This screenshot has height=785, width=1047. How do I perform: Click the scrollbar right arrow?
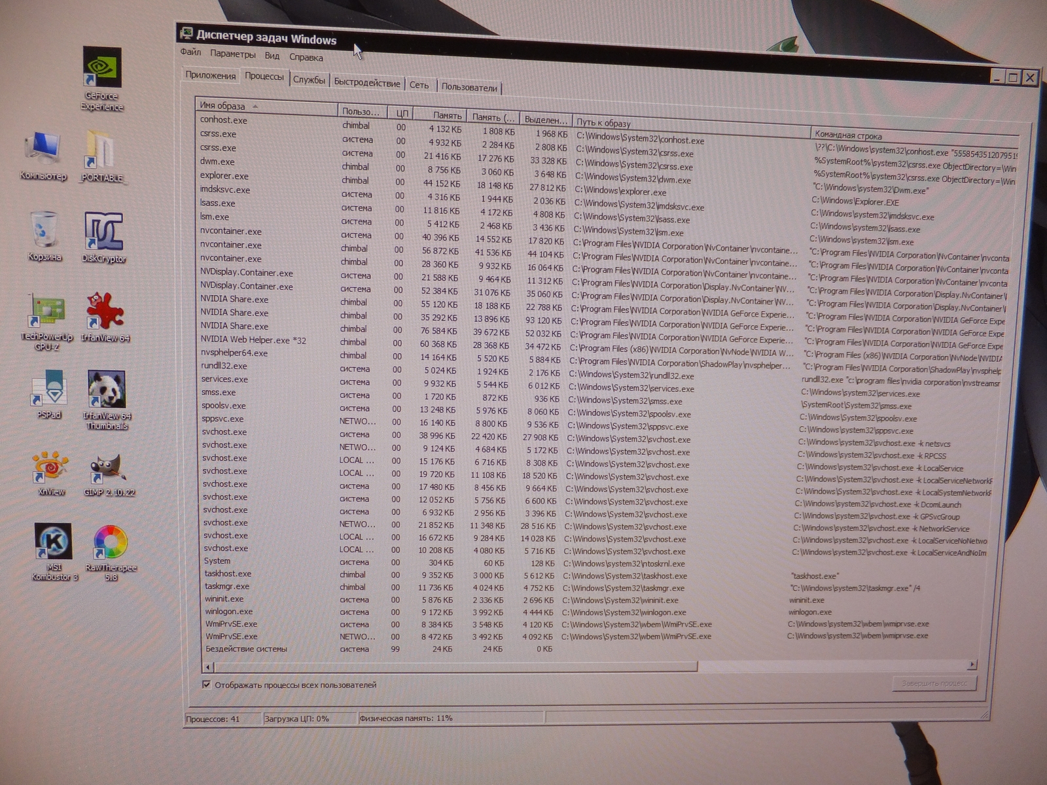tap(972, 665)
